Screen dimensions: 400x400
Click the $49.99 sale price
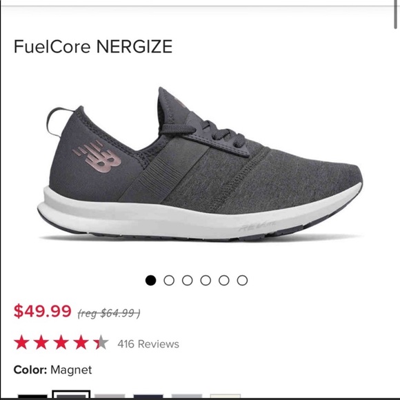pyautogui.click(x=42, y=311)
